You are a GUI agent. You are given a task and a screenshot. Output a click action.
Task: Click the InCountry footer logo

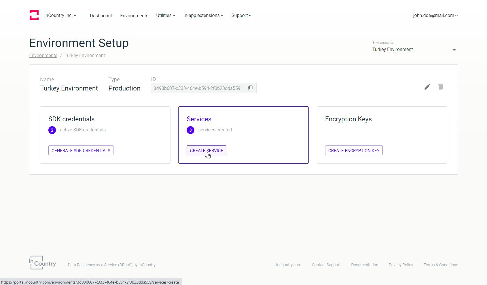43,263
